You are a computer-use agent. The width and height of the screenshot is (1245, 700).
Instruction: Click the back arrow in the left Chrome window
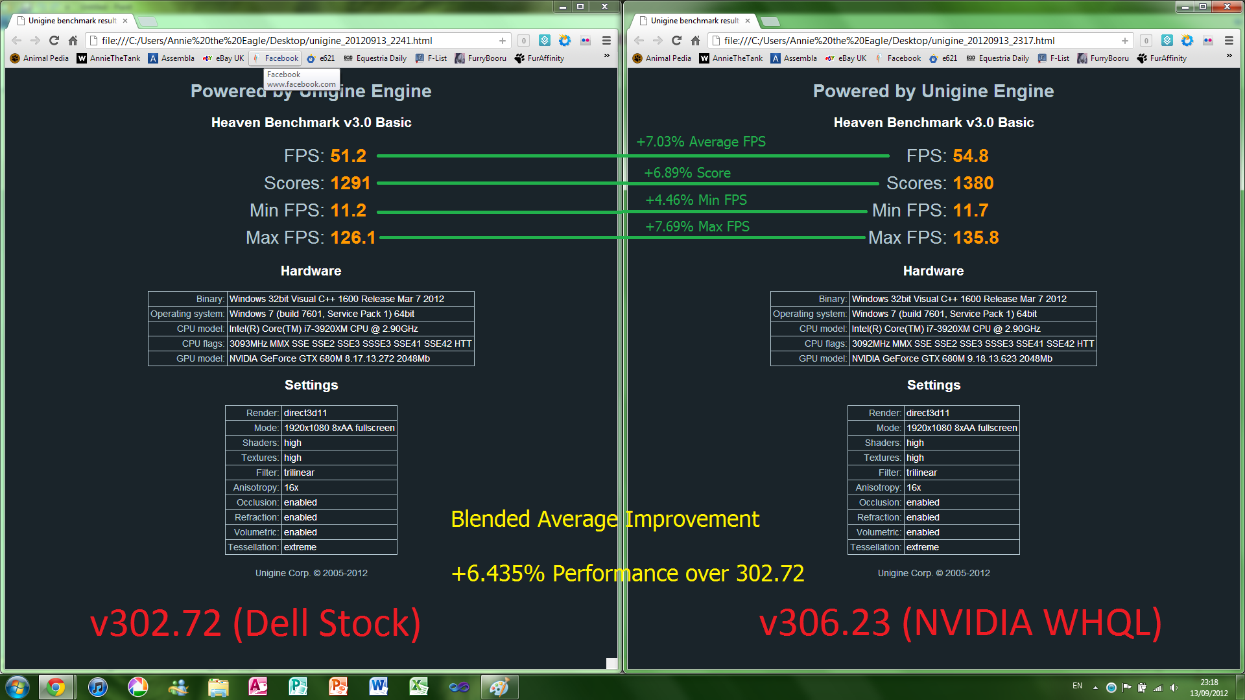tap(17, 40)
